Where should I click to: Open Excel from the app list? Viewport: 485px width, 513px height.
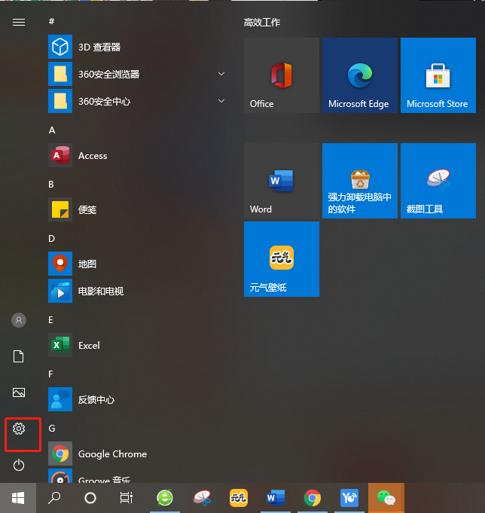[x=89, y=346]
